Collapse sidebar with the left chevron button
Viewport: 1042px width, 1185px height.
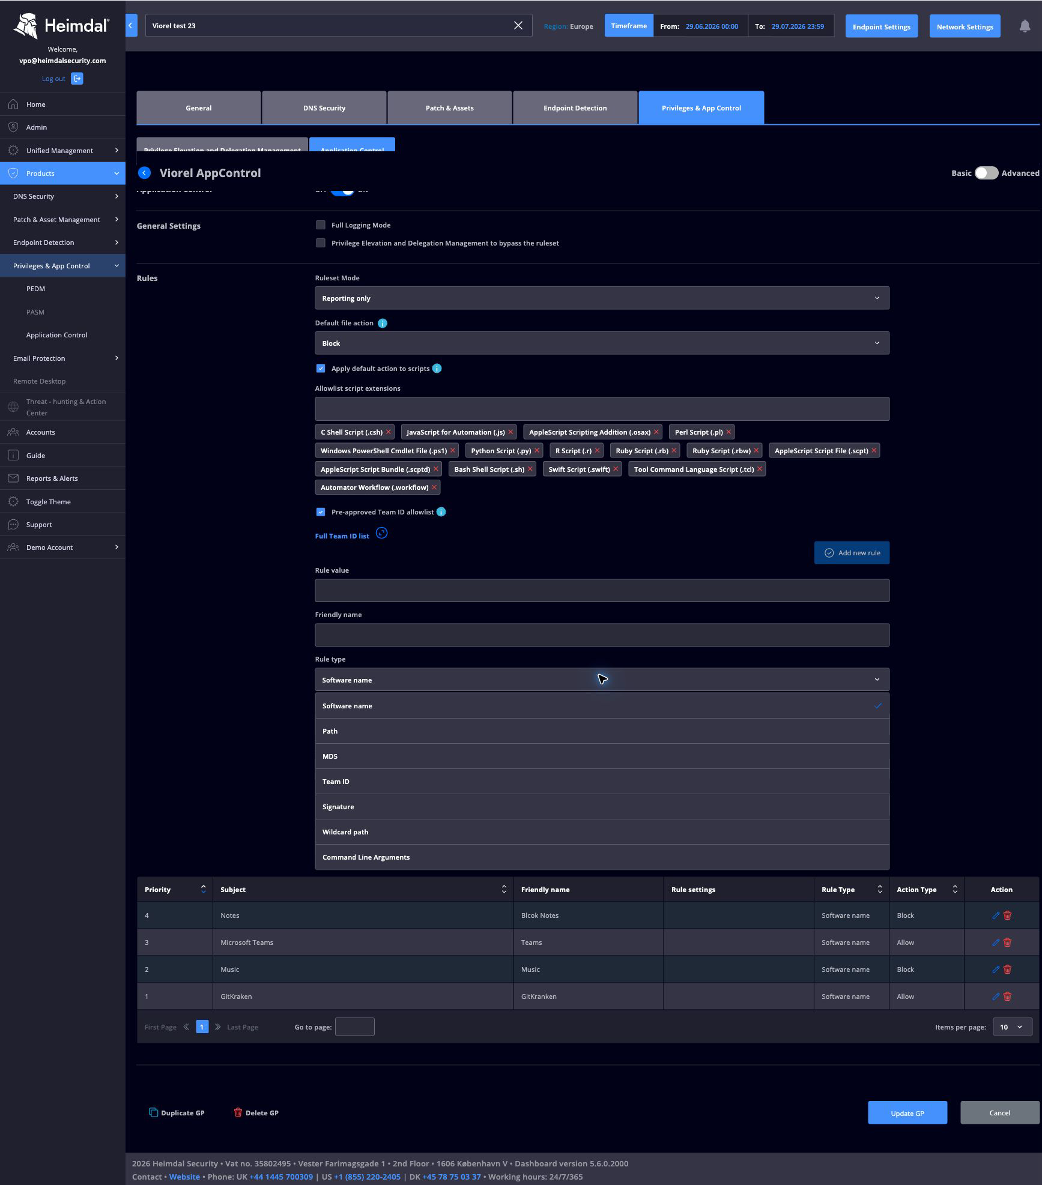(x=131, y=25)
